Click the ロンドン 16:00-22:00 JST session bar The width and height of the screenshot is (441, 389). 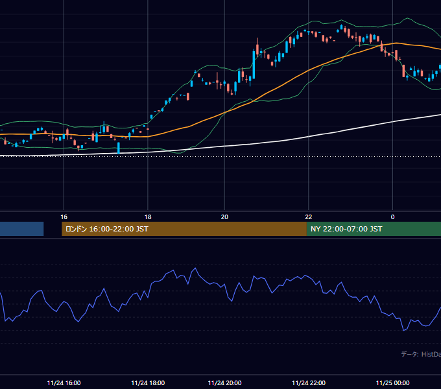[184, 229]
